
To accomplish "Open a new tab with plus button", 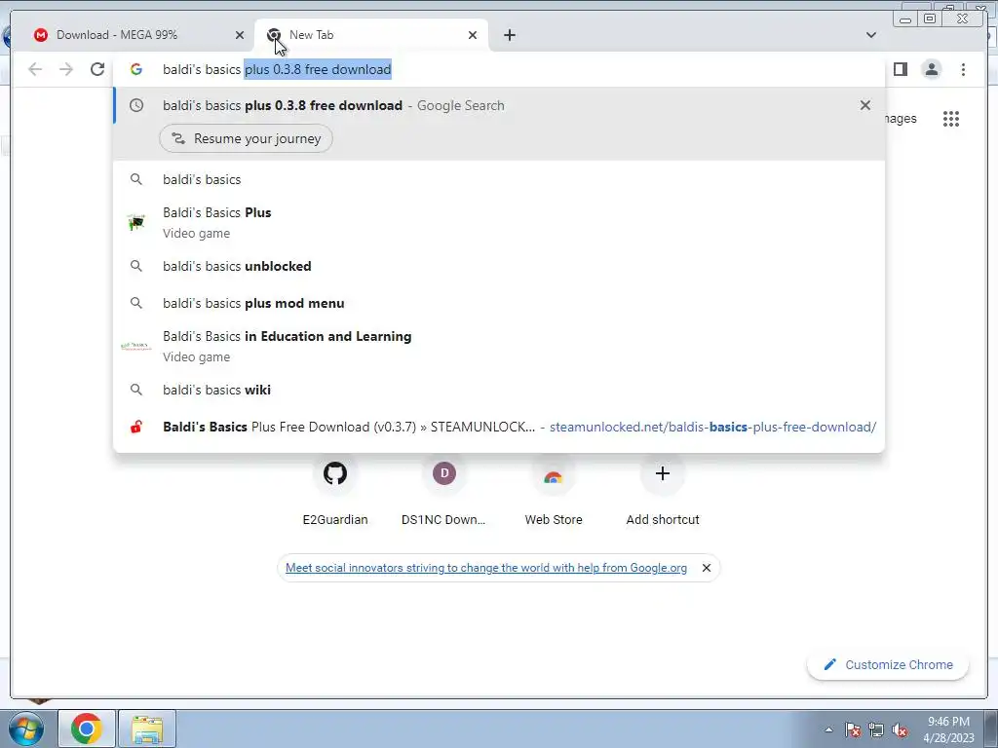I will tap(509, 35).
